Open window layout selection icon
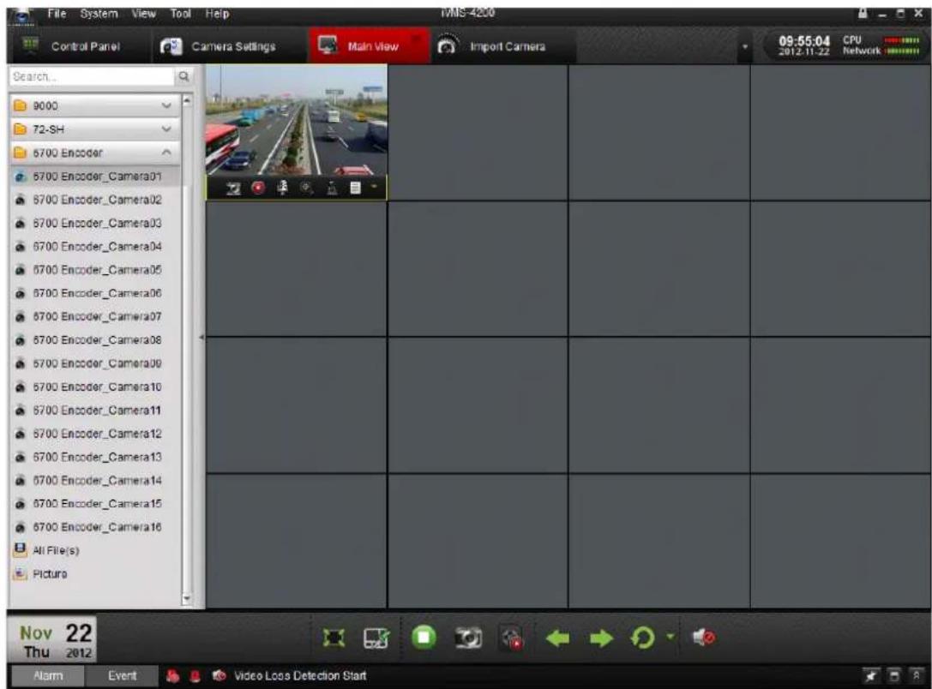The height and width of the screenshot is (689, 932). [377, 638]
